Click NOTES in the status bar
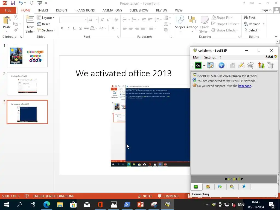 click(x=145, y=196)
